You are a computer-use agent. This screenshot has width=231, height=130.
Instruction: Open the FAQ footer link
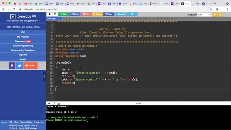10,122
